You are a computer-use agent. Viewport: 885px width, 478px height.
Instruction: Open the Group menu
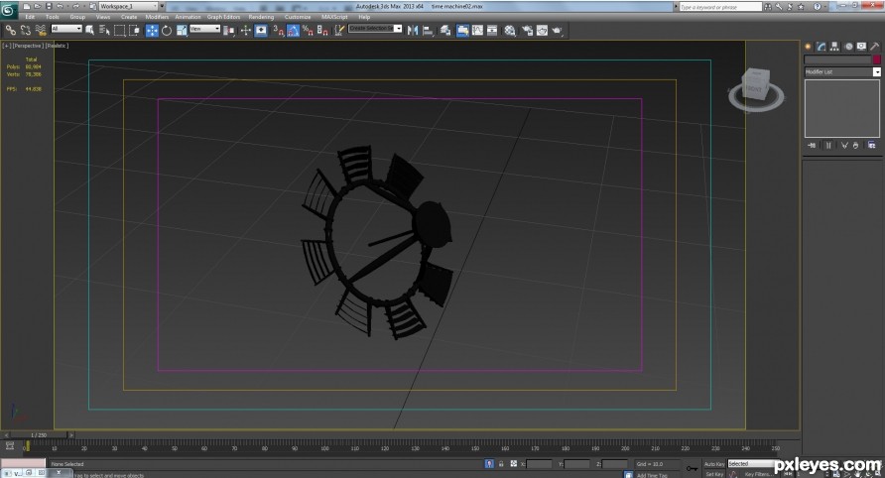77,17
